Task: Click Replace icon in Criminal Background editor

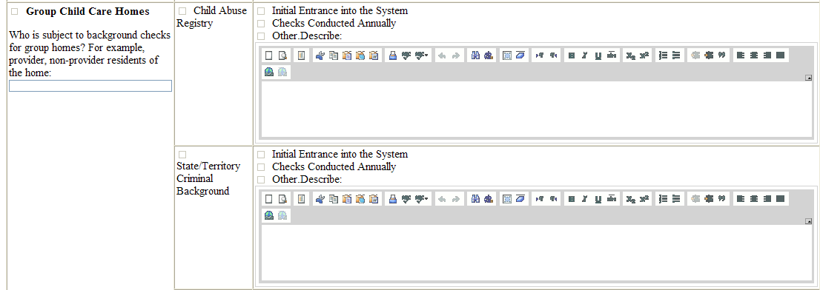Action: 489,199
